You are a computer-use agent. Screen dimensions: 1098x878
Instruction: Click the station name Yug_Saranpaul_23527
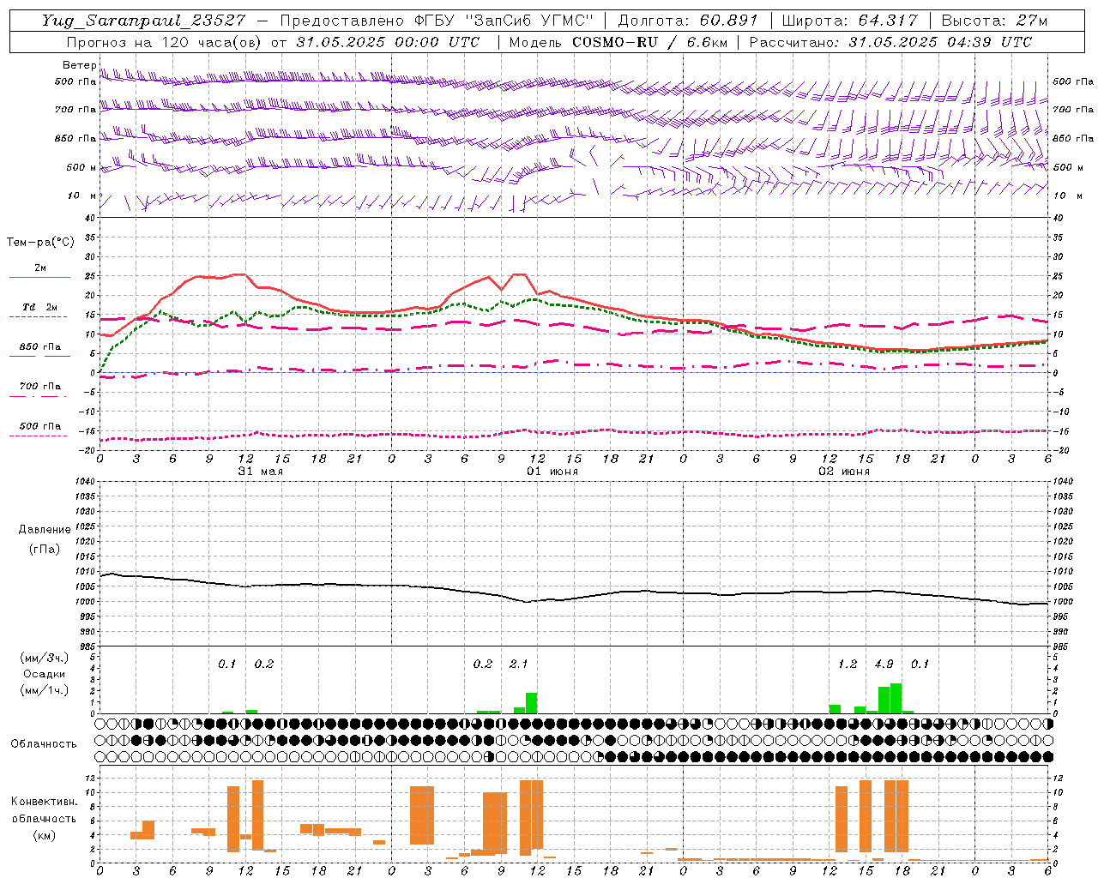point(145,21)
